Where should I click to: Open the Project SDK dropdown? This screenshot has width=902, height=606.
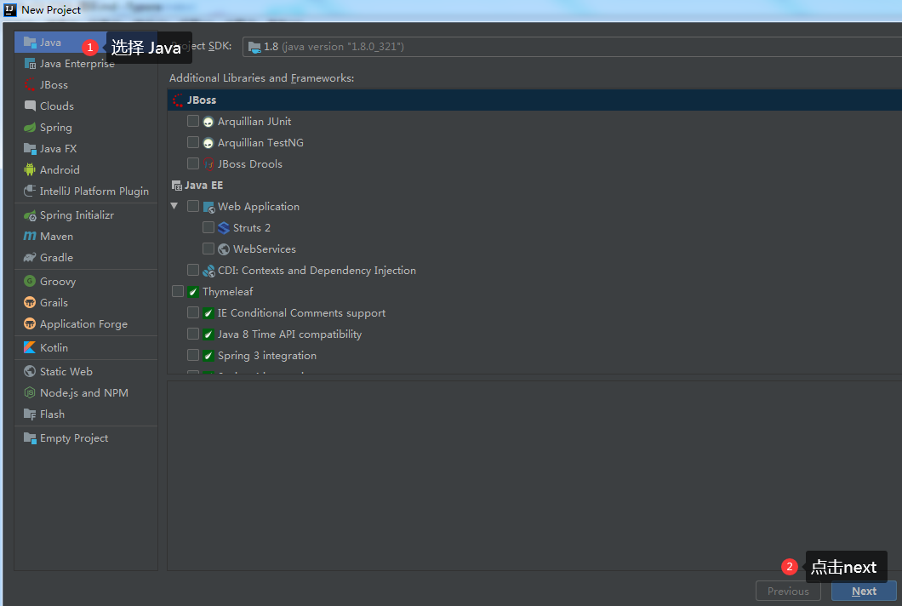572,47
